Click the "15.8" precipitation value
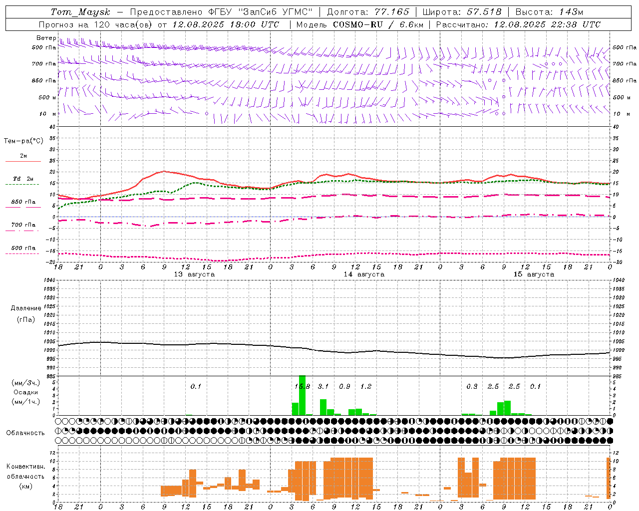Image resolution: width=639 pixels, height=511 pixels. (x=302, y=387)
